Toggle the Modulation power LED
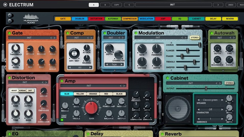This screenshot has height=137, width=244. point(136,33)
